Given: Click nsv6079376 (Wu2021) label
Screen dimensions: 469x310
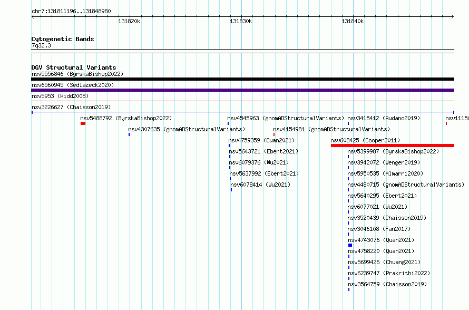Looking at the screenshot, I should 259,162.
